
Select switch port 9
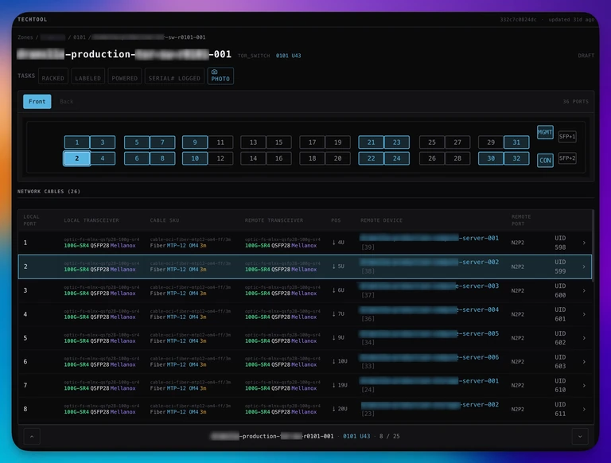195,142
